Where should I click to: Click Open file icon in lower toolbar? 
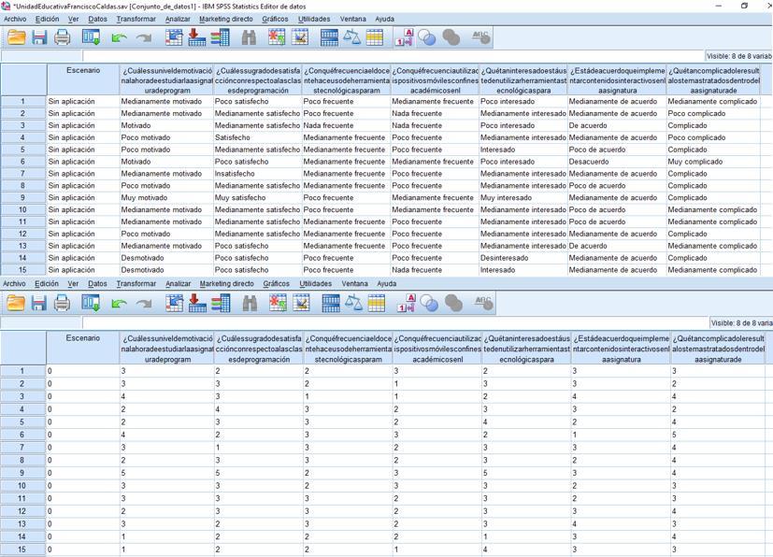[16, 303]
